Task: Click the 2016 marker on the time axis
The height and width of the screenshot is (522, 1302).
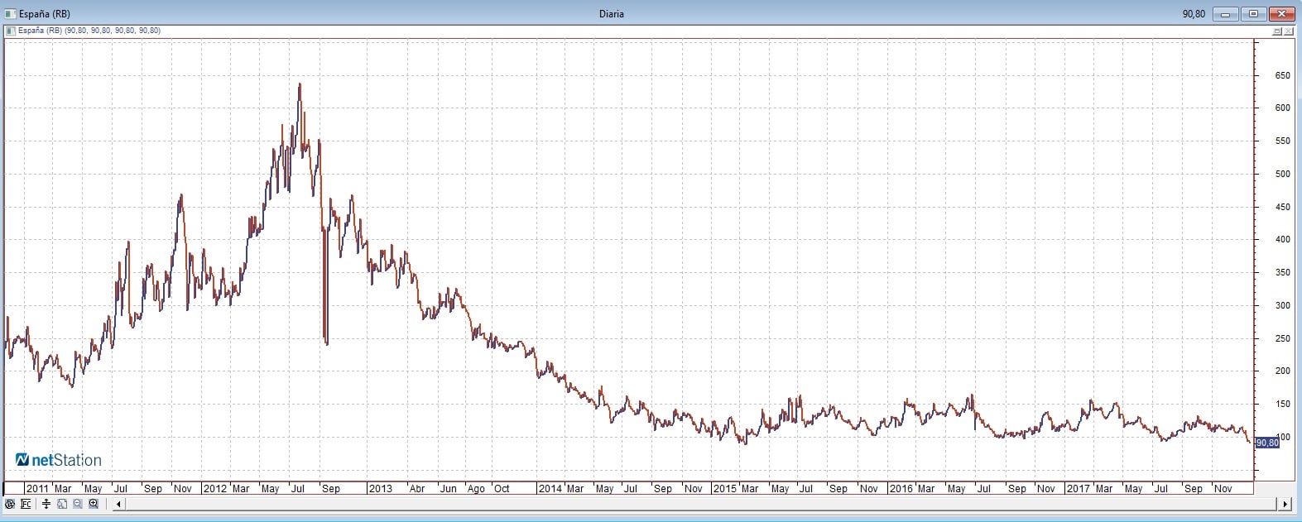Action: click(901, 488)
